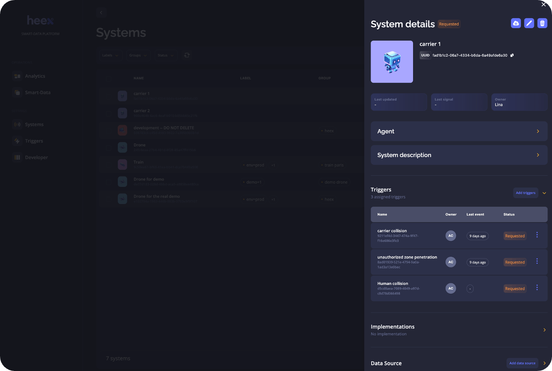Screen dimensions: 552x371
Task: Click the demo=1 label tag
Action: [x=253, y=182]
